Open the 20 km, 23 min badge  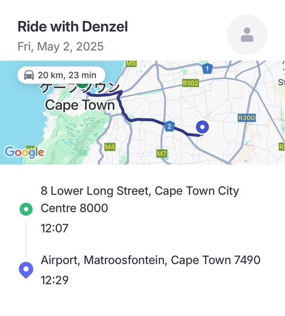click(x=61, y=75)
